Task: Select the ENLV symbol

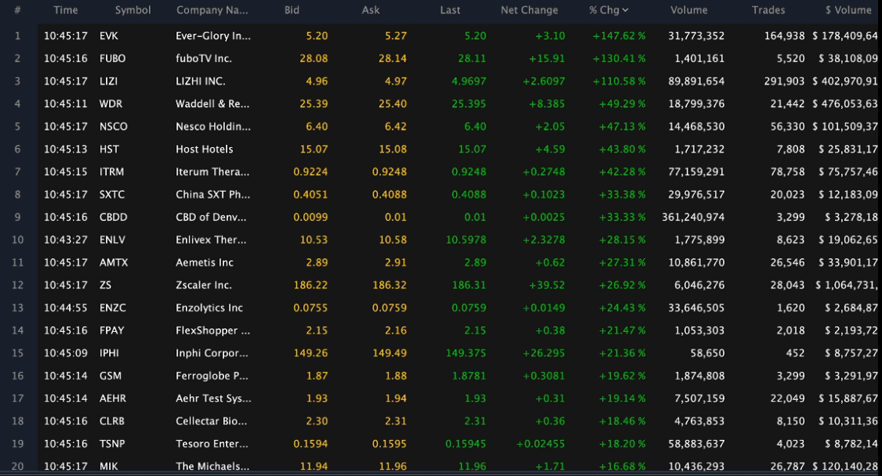Action: point(112,240)
